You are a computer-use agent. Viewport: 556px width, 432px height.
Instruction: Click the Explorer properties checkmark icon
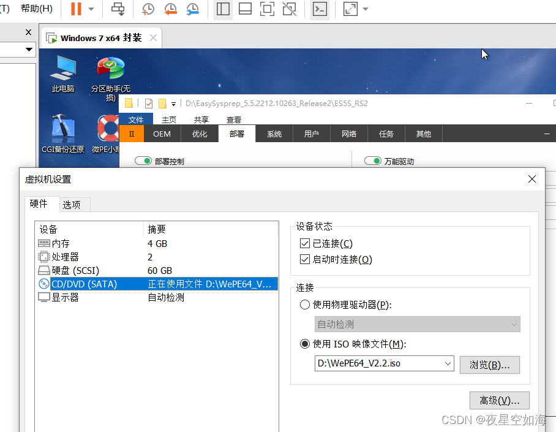(149, 104)
